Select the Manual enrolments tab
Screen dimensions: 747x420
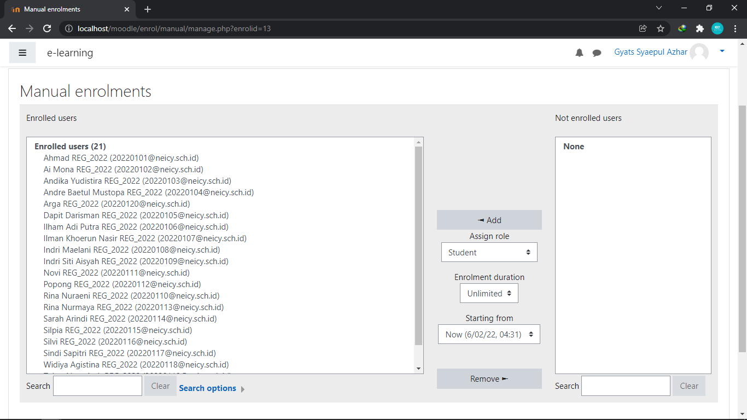point(69,9)
